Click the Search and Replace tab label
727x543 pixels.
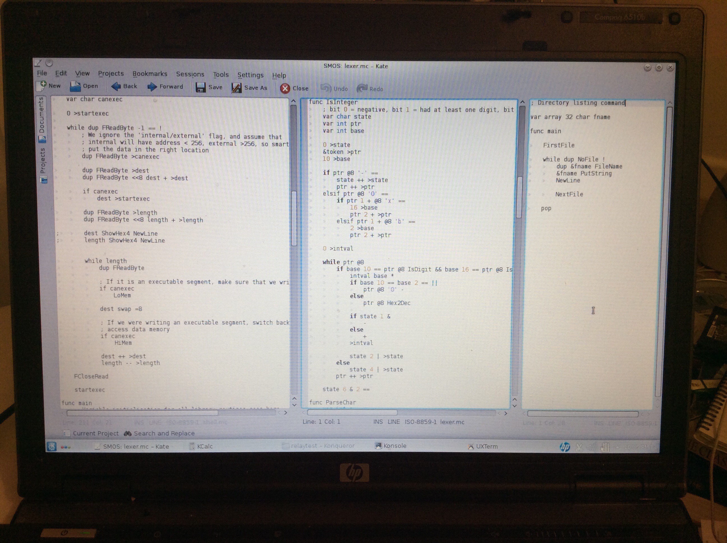point(164,434)
